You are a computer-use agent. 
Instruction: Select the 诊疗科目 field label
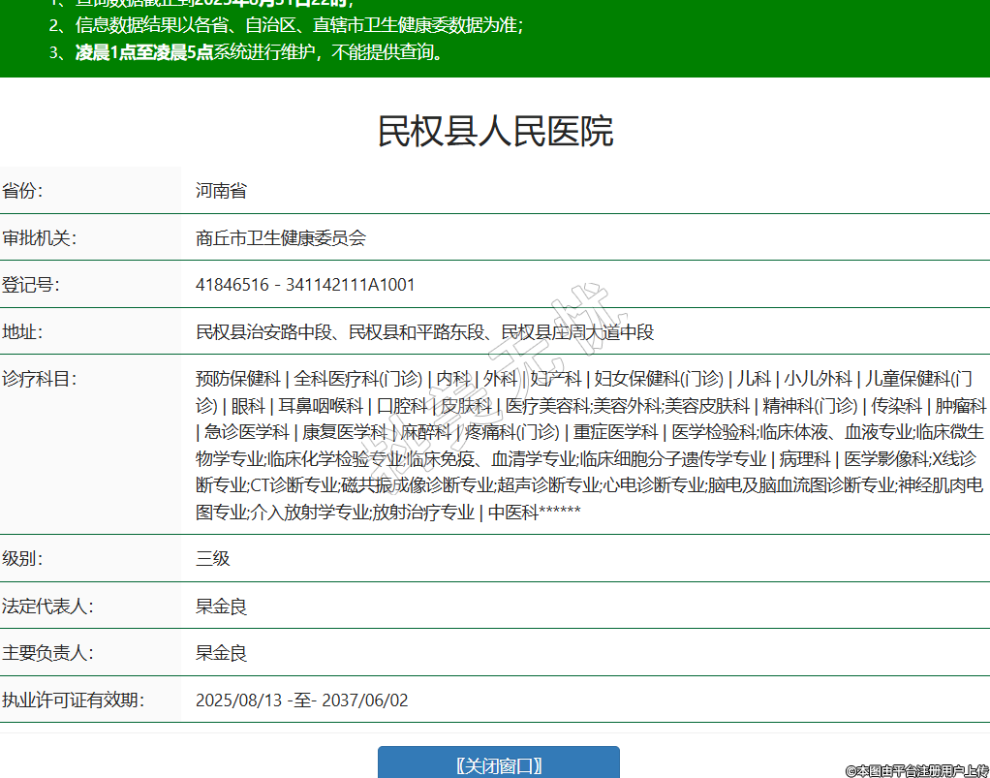(x=39, y=379)
